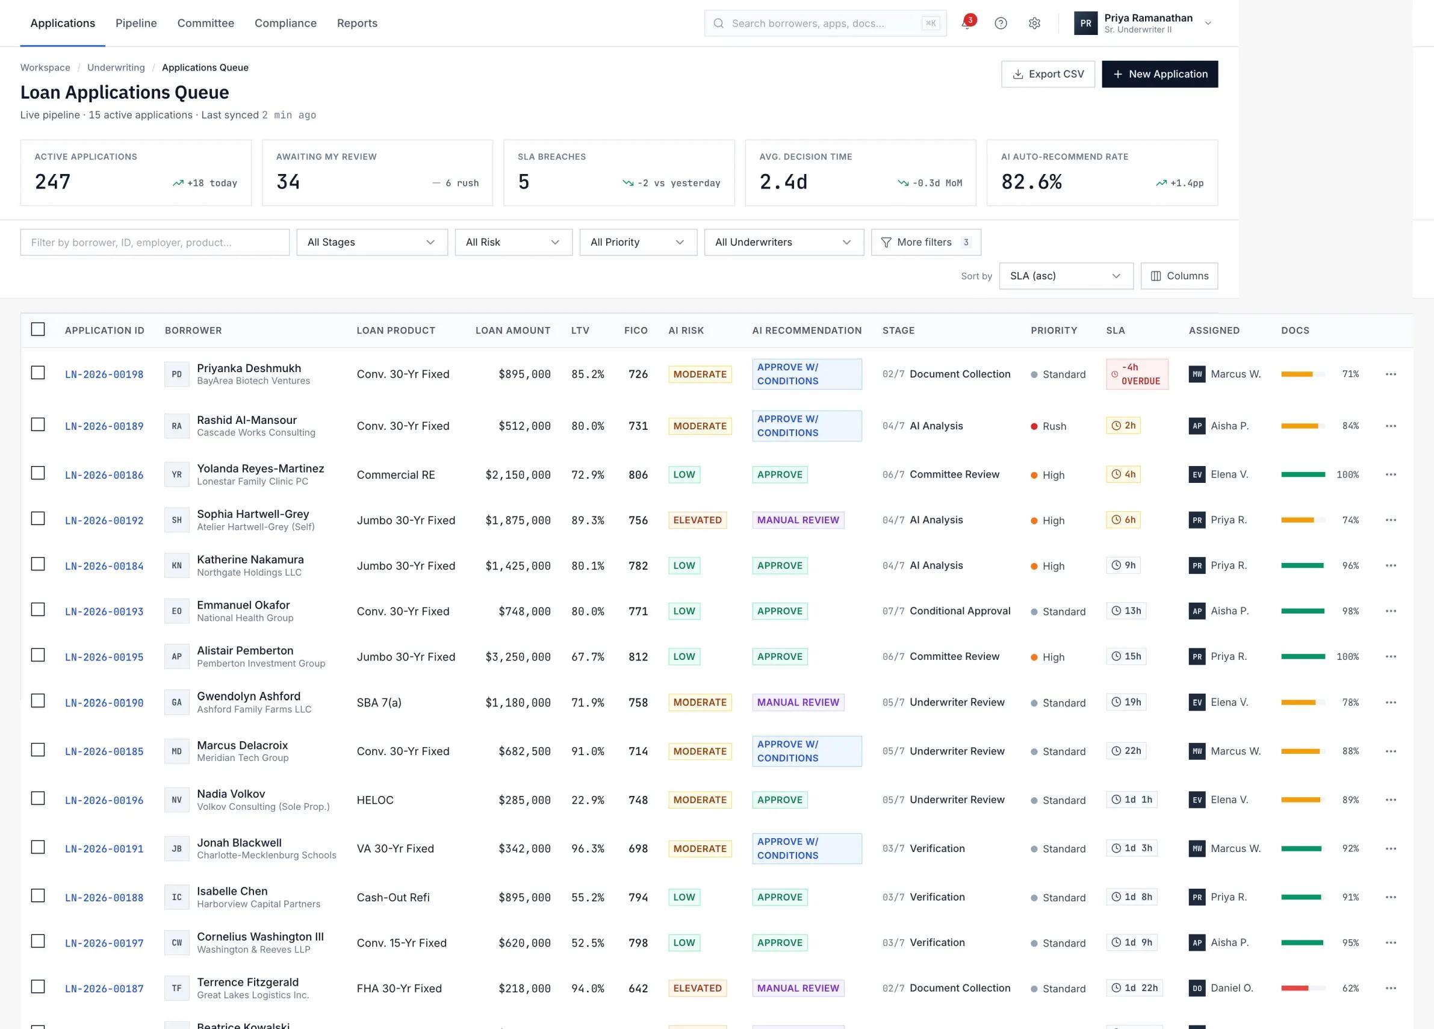This screenshot has height=1029, width=1434.
Task: Open row actions menu for Marcus Delacroix
Action: click(1391, 751)
